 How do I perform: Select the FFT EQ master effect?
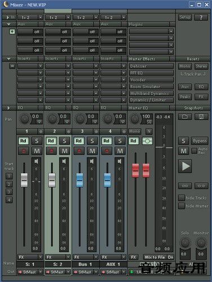pyautogui.click(x=151, y=73)
